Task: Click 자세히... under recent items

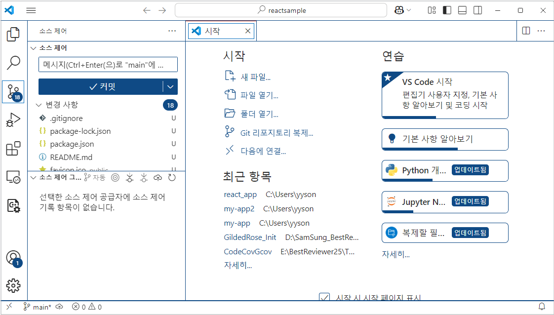Action: point(238,265)
